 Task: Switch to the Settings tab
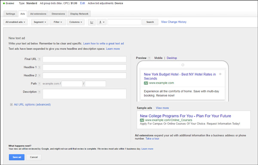point(10,14)
